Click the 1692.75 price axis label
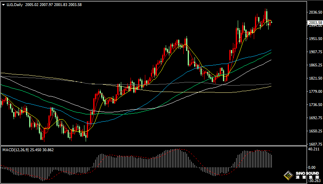The image size is (323, 184). (315, 118)
